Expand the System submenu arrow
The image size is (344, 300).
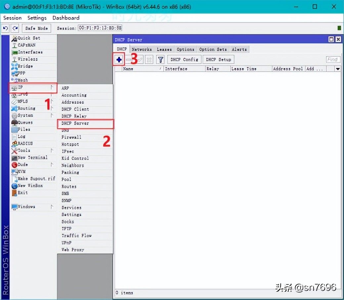tap(52, 115)
